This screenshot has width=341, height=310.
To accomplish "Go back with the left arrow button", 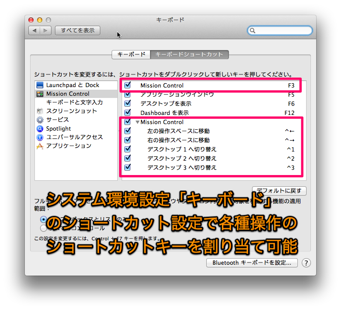I will coord(34,30).
